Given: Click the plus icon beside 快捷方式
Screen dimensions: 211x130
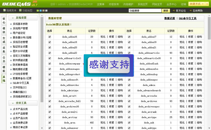Looking at the screenshot, I should (207, 4).
